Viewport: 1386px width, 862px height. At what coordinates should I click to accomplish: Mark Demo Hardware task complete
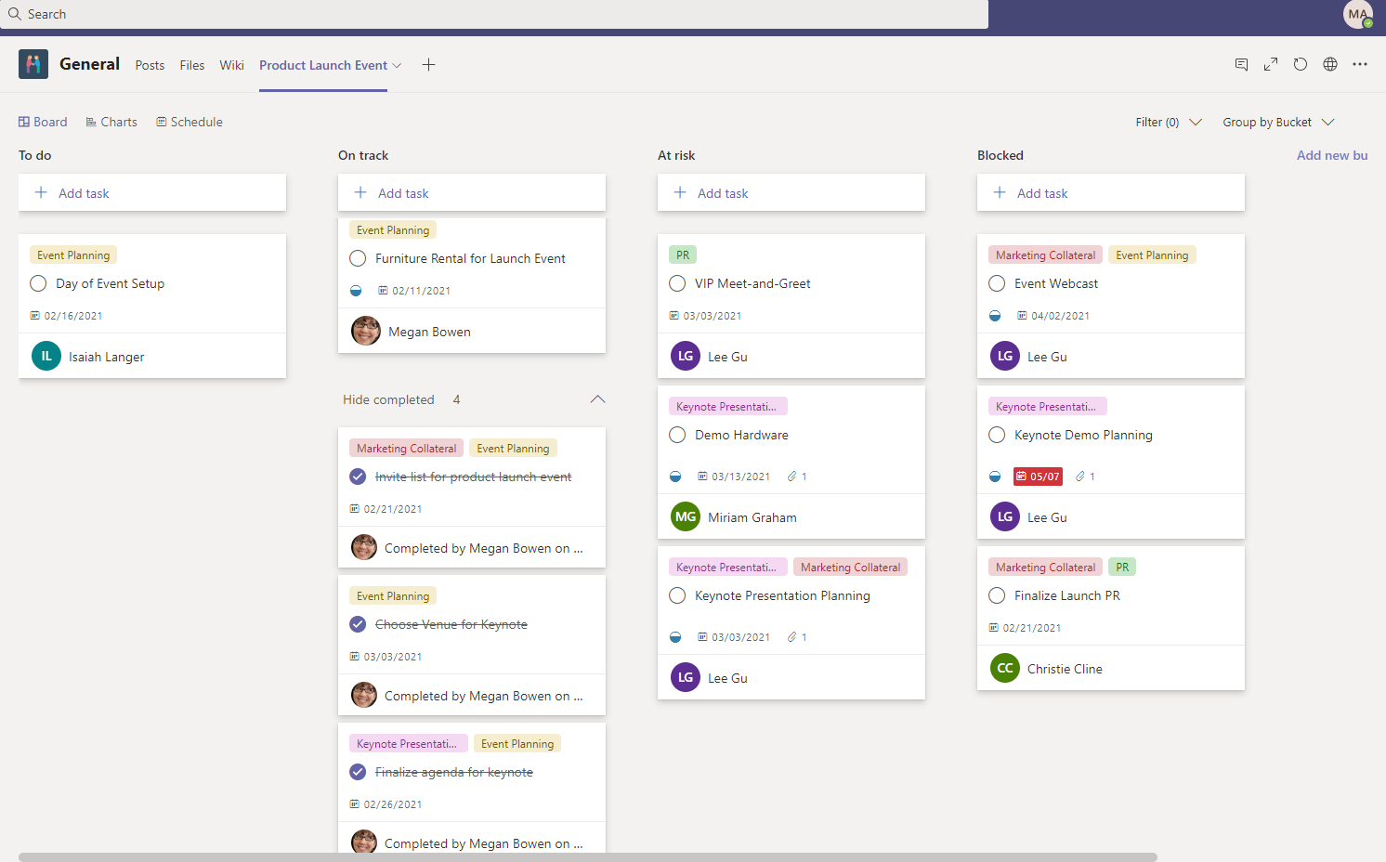pyautogui.click(x=677, y=435)
